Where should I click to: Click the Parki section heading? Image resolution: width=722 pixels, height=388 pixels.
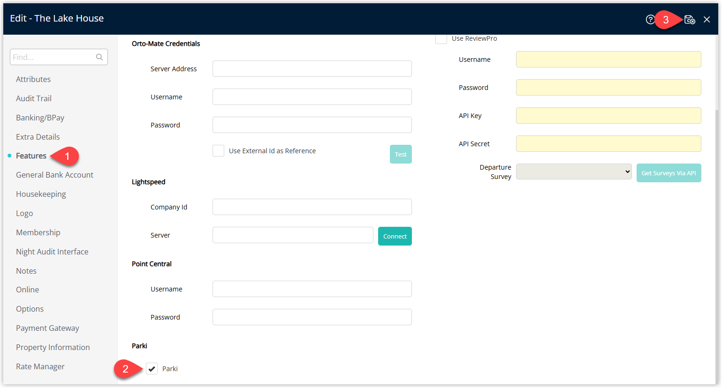139,346
